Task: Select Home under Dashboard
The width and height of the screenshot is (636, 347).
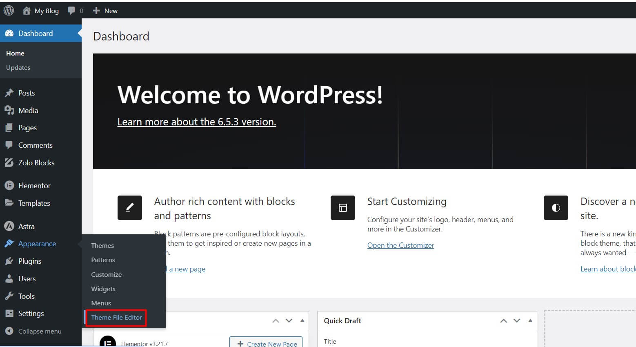Action: [x=15, y=53]
